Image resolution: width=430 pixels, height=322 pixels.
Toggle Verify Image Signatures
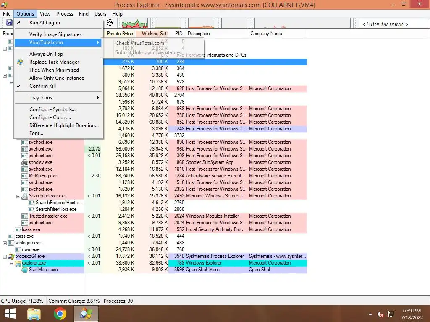58,34
